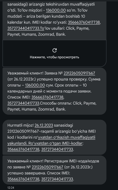Tap the 12:24 timestamp below the messages
The height and width of the screenshot is (190, 118).
coord(11,188)
